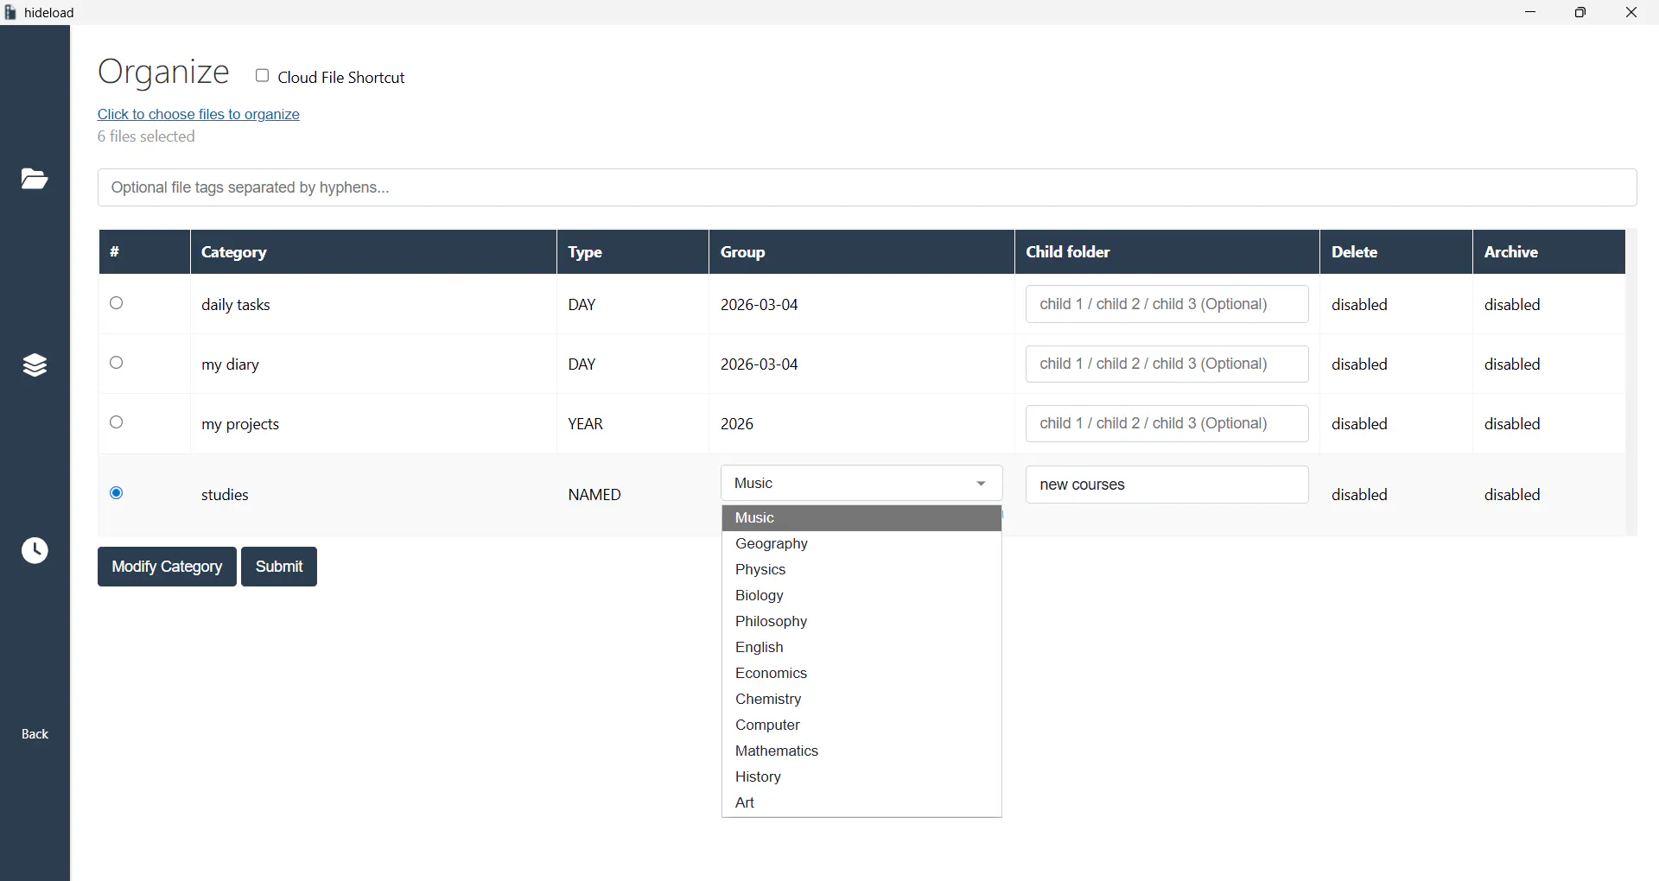Choose Computer from the dropdown list
This screenshot has height=881, width=1659.
point(861,726)
